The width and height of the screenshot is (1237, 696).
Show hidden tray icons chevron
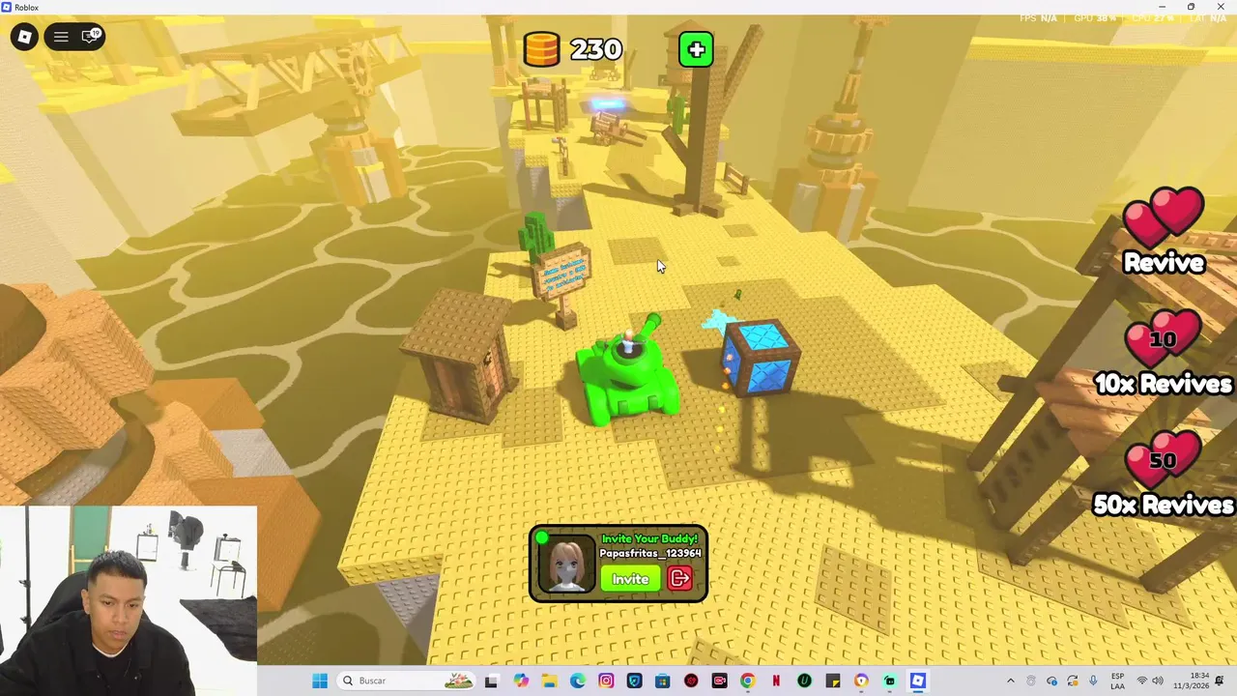coord(1011,681)
